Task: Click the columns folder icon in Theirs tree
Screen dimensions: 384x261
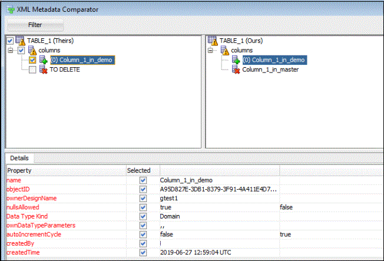Action: tap(32, 50)
